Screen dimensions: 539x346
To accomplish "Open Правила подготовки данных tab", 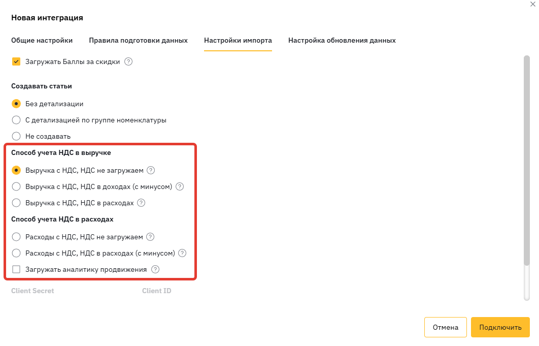I will tap(138, 40).
